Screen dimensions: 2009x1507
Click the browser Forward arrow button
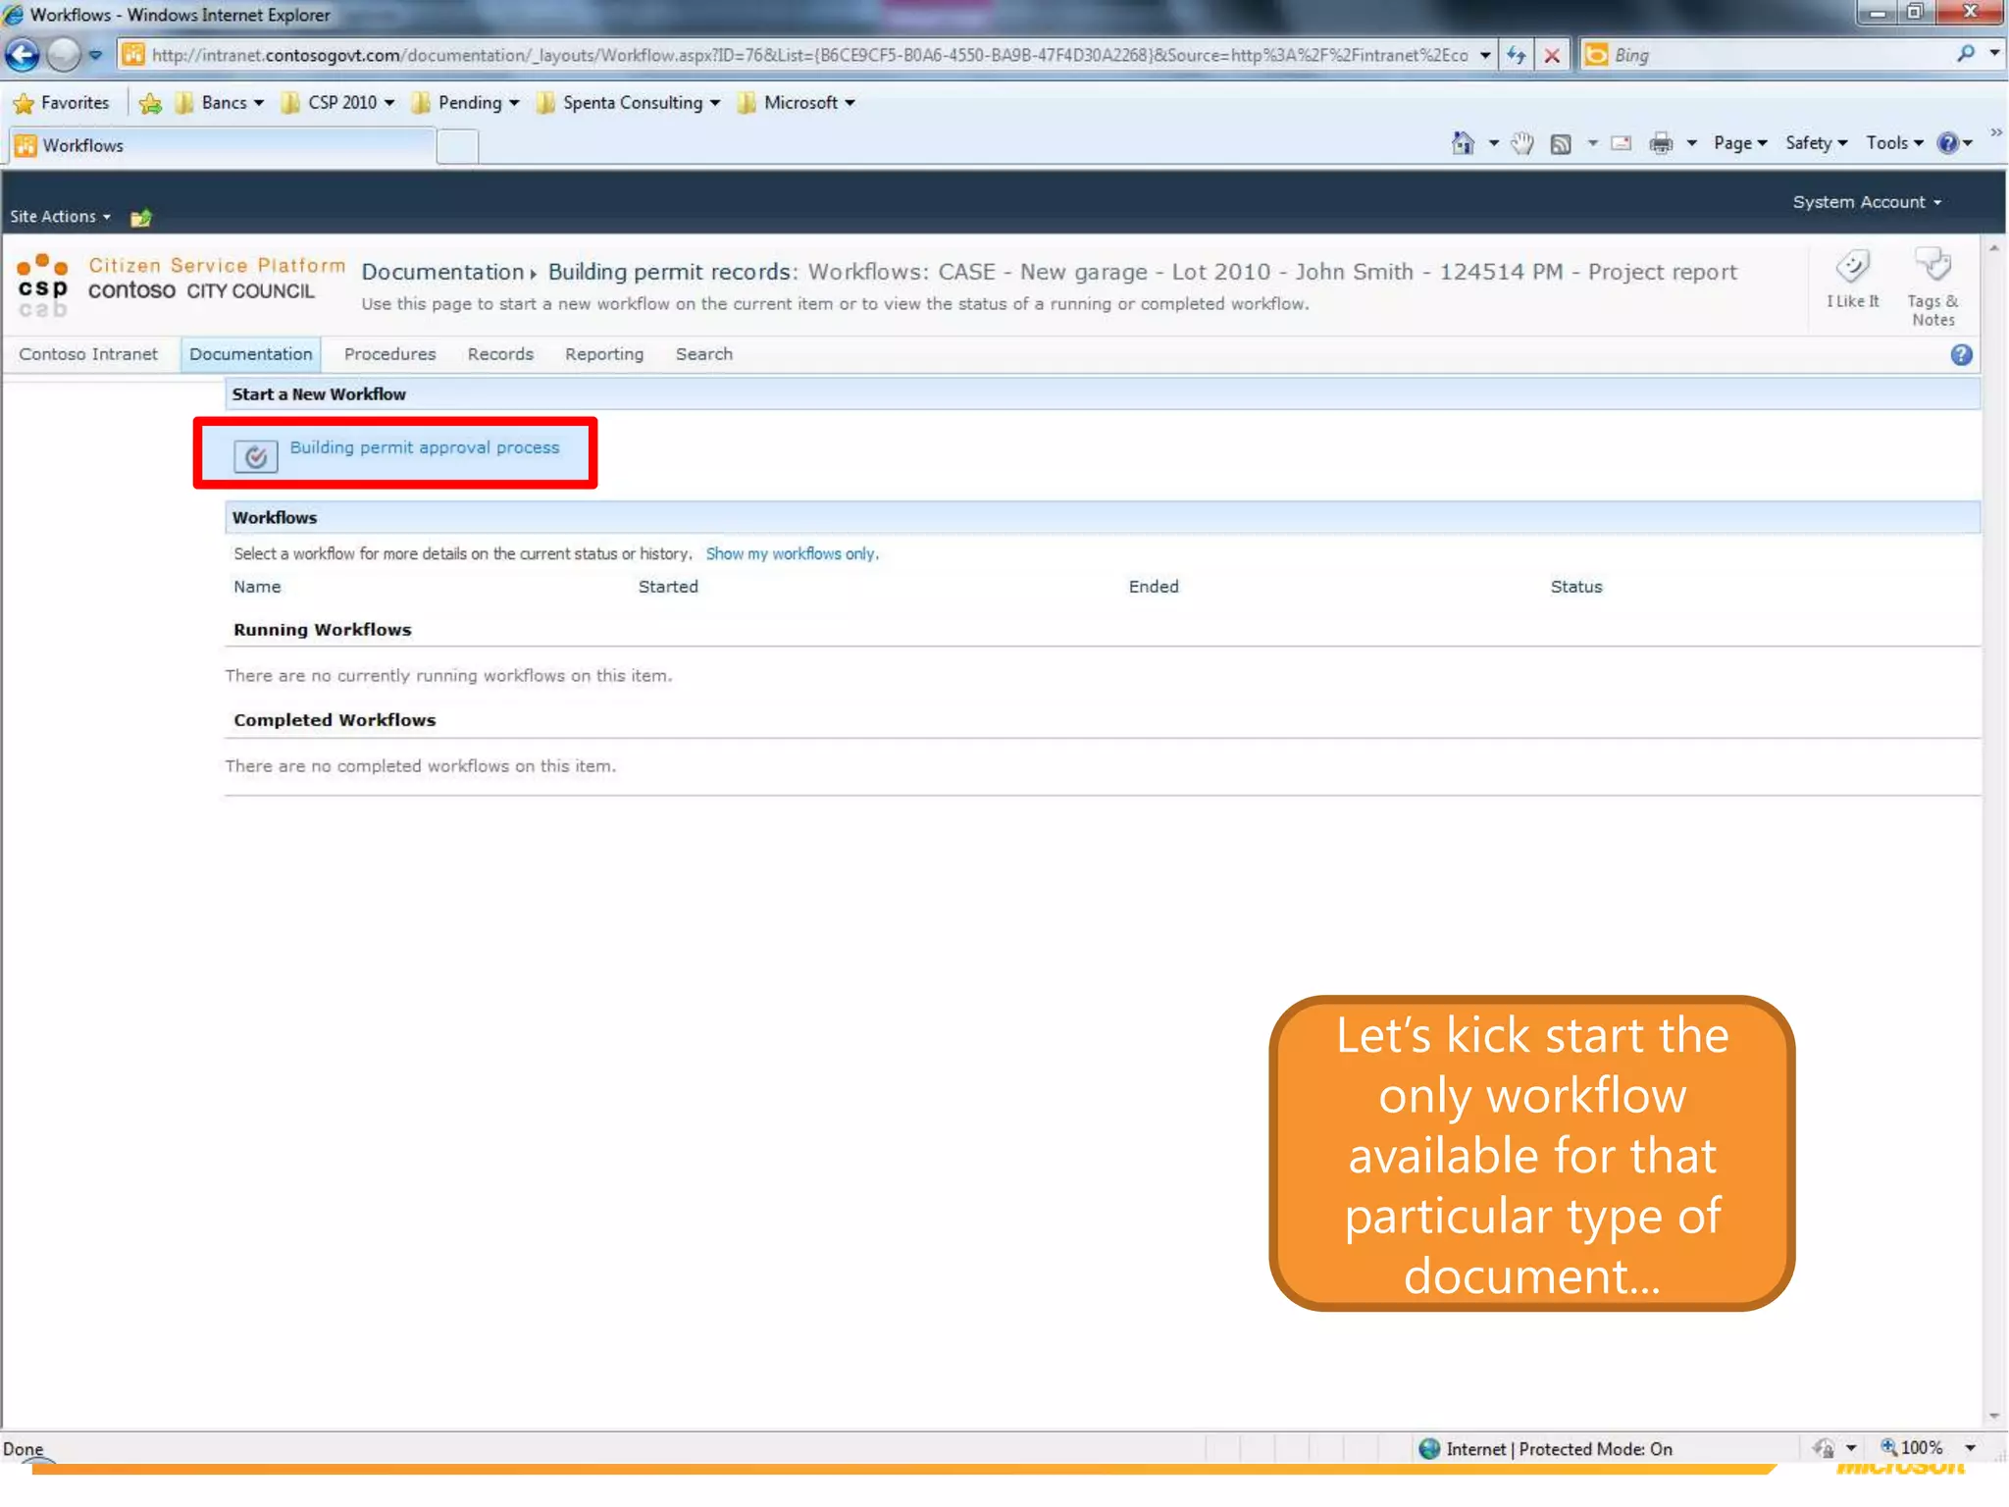(64, 55)
